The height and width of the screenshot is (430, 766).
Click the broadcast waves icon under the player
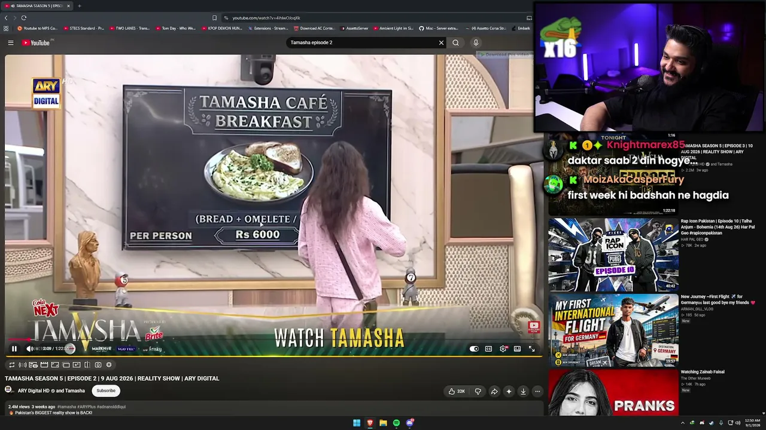click(22, 365)
